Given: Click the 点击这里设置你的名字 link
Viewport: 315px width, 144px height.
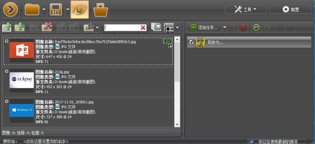Looking at the screenshot, I should [46, 142].
